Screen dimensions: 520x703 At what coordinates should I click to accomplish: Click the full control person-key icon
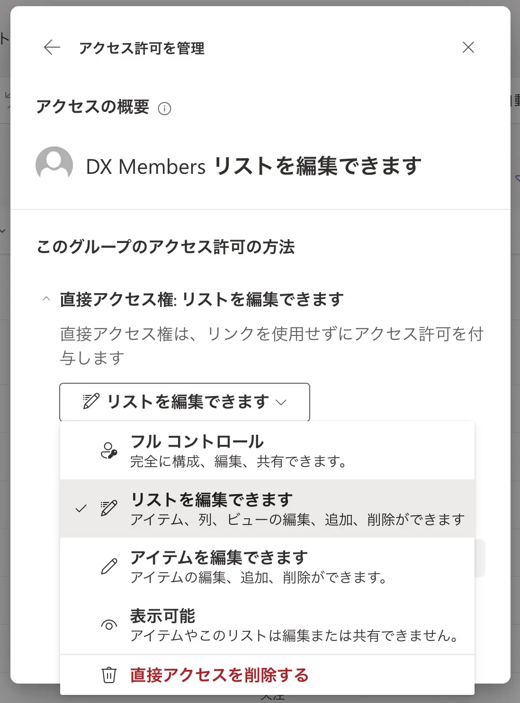109,451
